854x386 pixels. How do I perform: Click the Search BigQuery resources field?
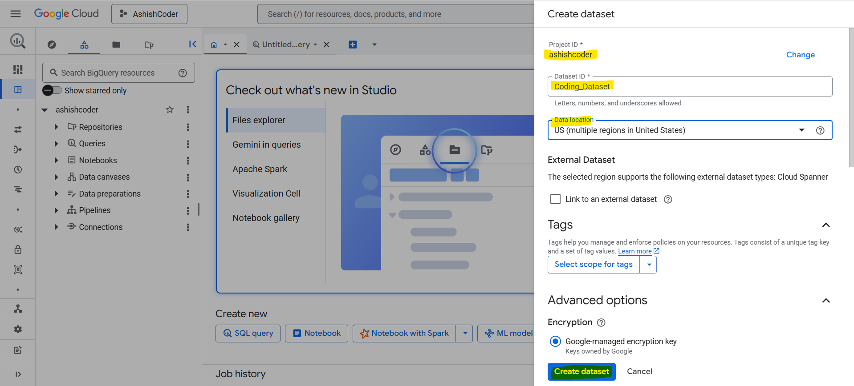(118, 73)
